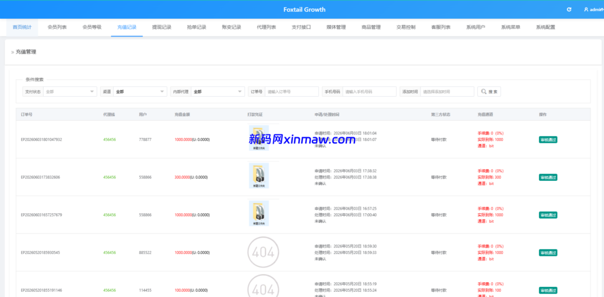Click user ID 114455

145,291
